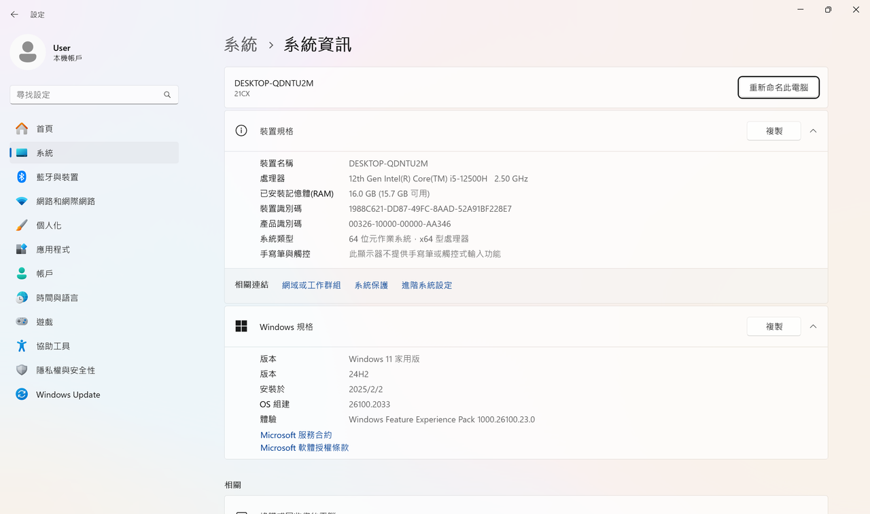This screenshot has height=514, width=870.
Task: Click the 系統 breadcrumb link
Action: coord(241,45)
